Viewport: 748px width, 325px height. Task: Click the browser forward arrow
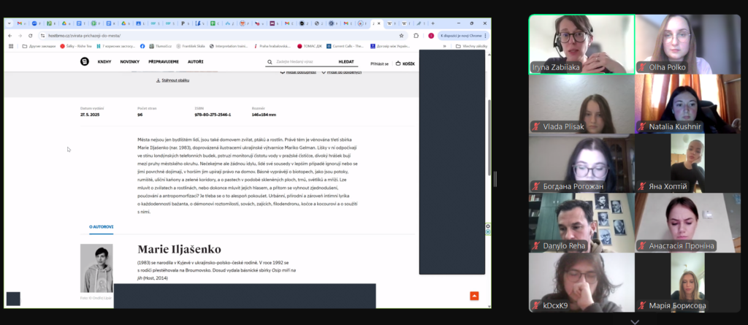20,35
